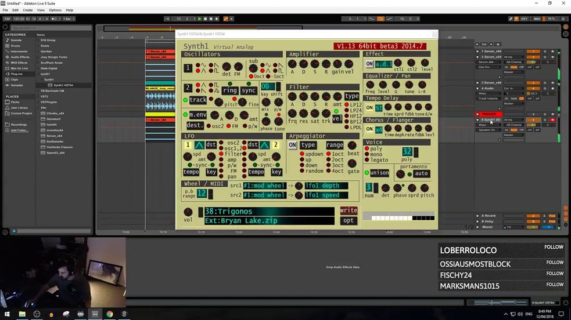Viewport: 571px width, 320px height.
Task: Open the src1 mod wheel dropdown
Action: [264, 186]
